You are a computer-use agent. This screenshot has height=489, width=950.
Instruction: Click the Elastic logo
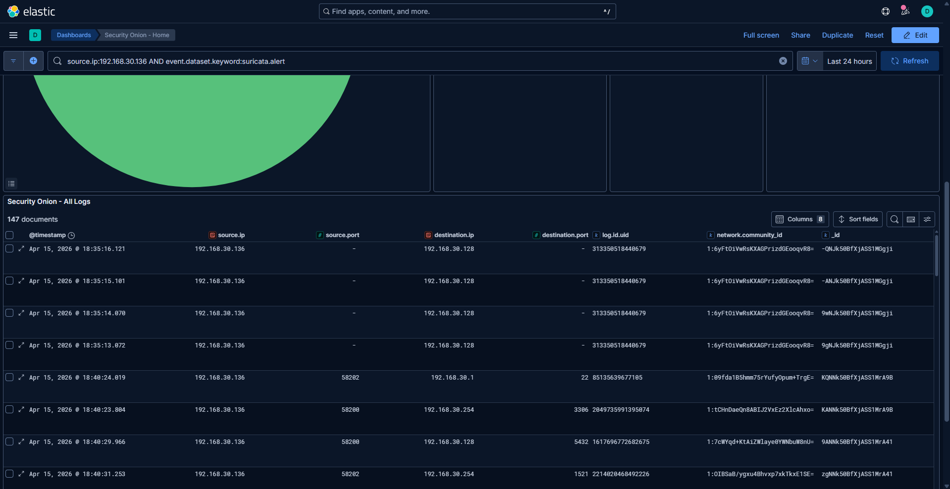pos(31,11)
